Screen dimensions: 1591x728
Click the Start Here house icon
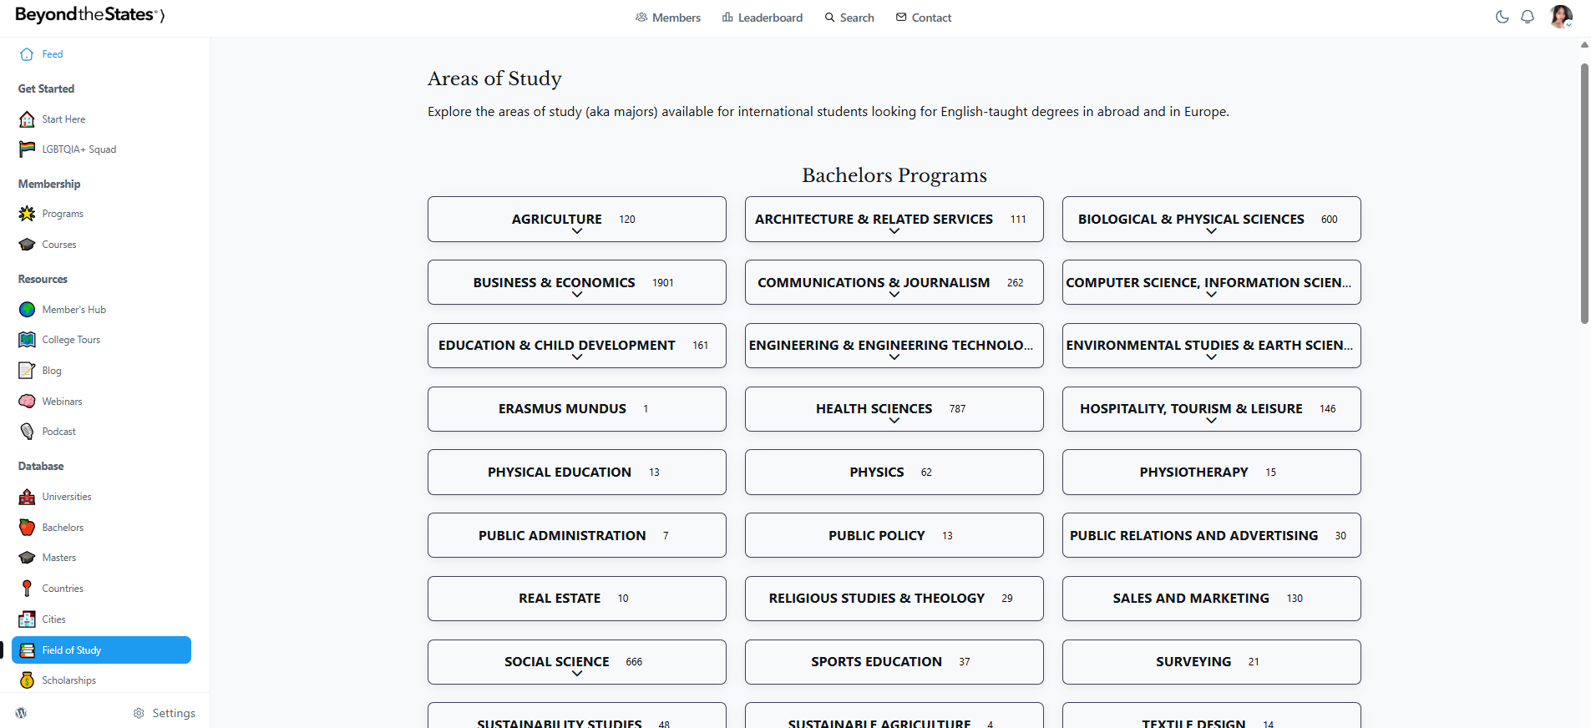click(27, 119)
